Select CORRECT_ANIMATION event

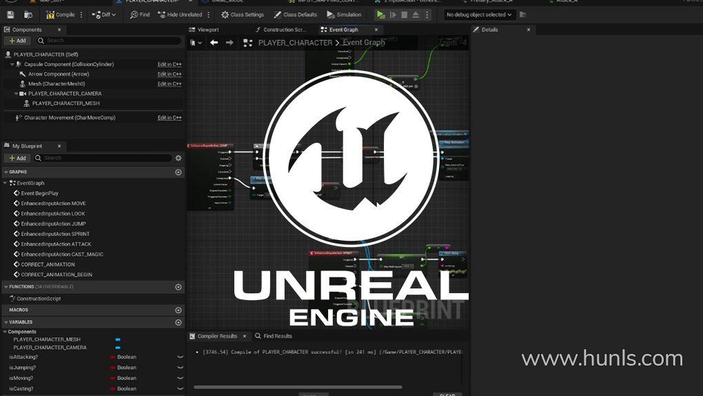(48, 264)
